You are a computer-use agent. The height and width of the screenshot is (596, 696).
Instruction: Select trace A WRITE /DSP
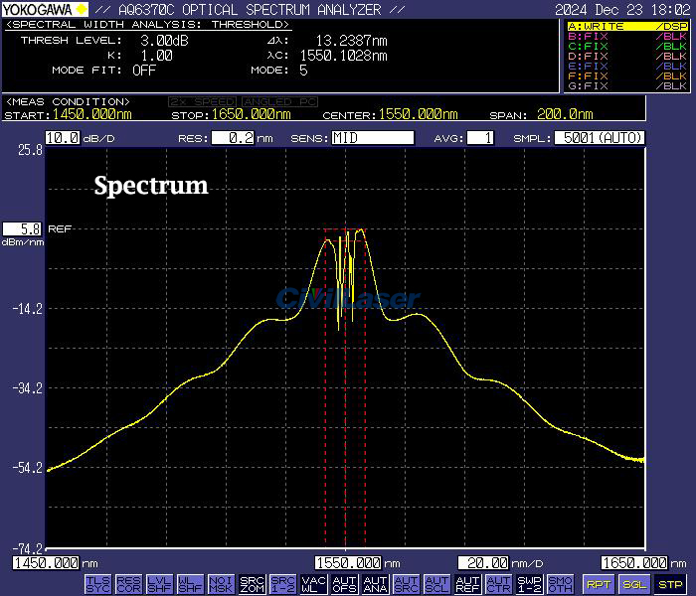pos(627,26)
